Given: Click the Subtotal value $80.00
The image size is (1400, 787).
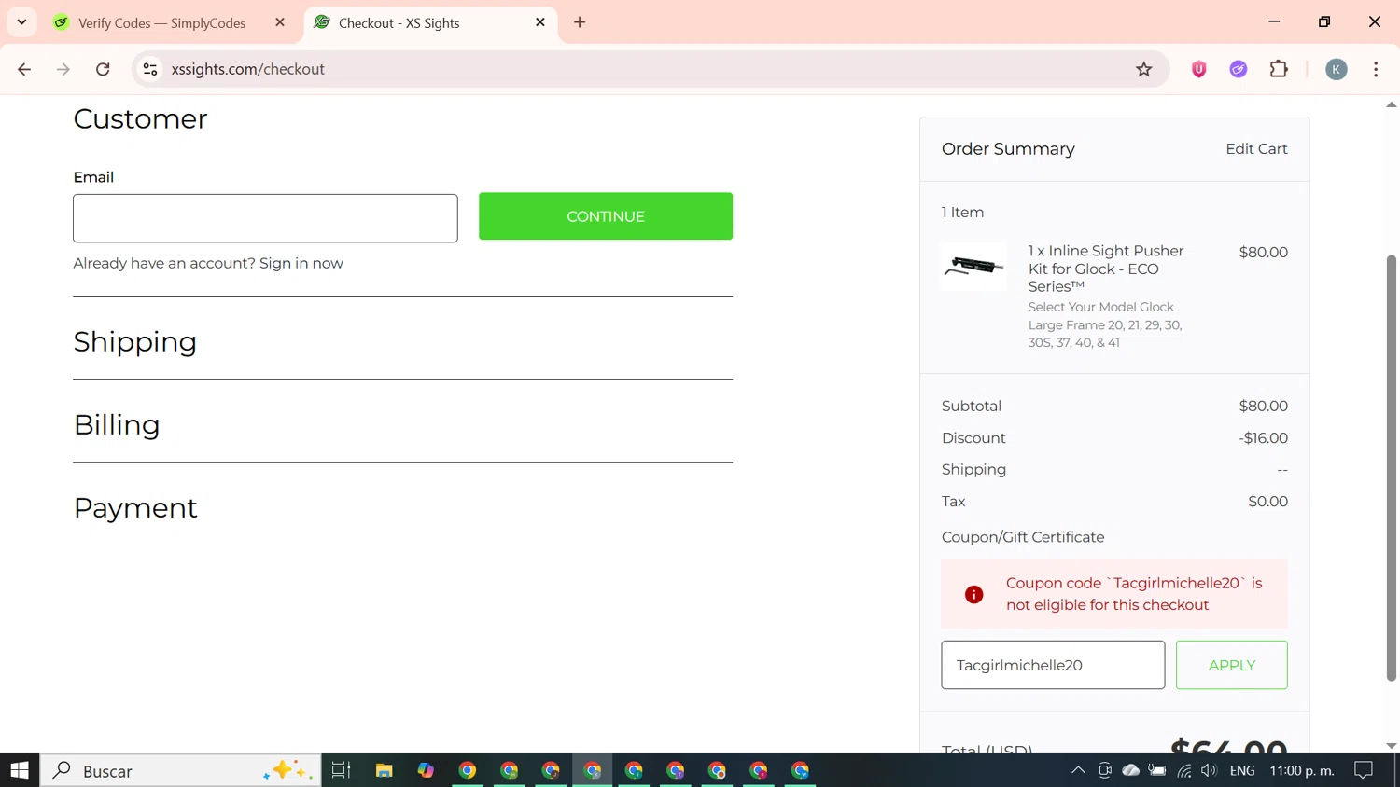Looking at the screenshot, I should coord(1263,407).
